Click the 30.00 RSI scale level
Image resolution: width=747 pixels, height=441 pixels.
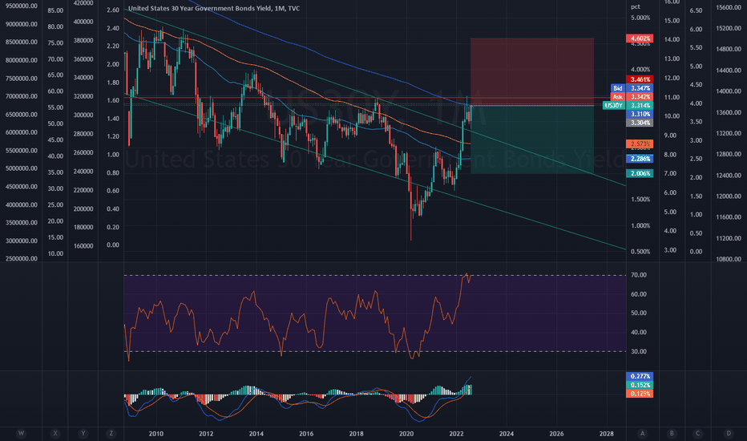[x=638, y=351]
